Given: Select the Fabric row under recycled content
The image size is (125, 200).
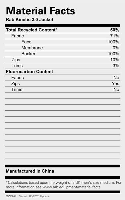Looking at the screenshot, I should [63, 36].
